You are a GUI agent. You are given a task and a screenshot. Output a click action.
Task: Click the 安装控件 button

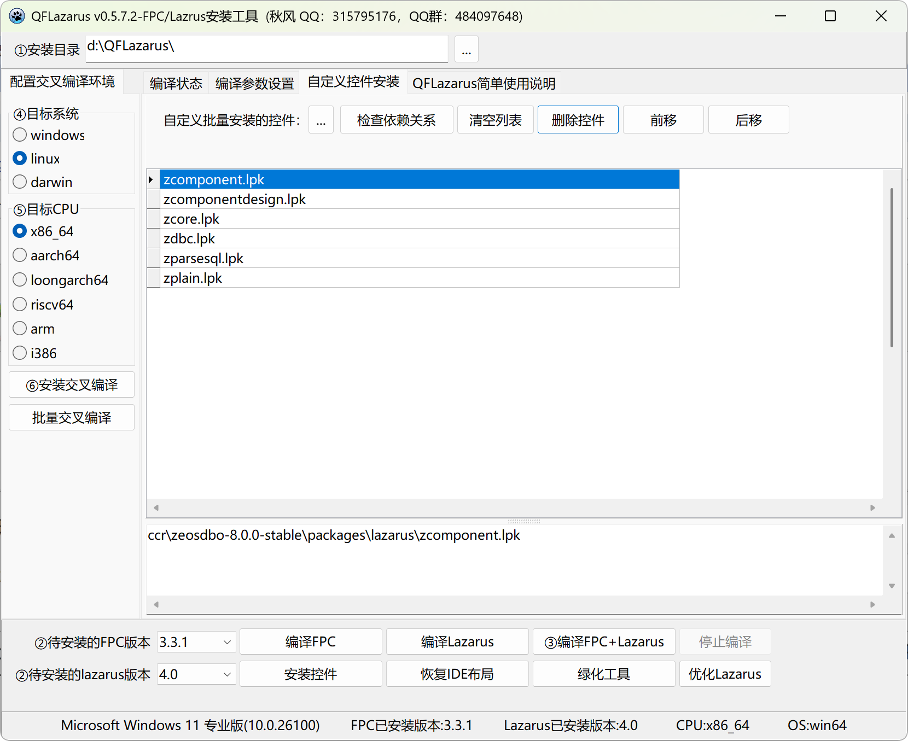311,674
